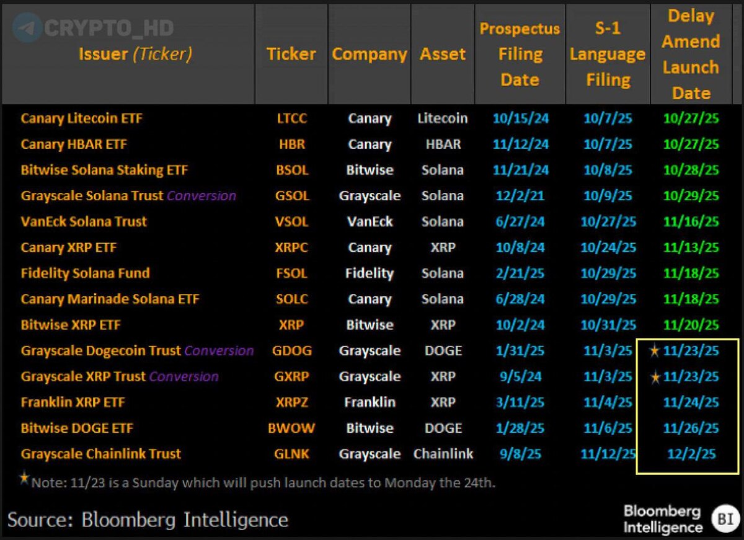744x540 pixels.
Task: Click the Bloomberg Intelligence wordmark text
Action: (x=662, y=520)
